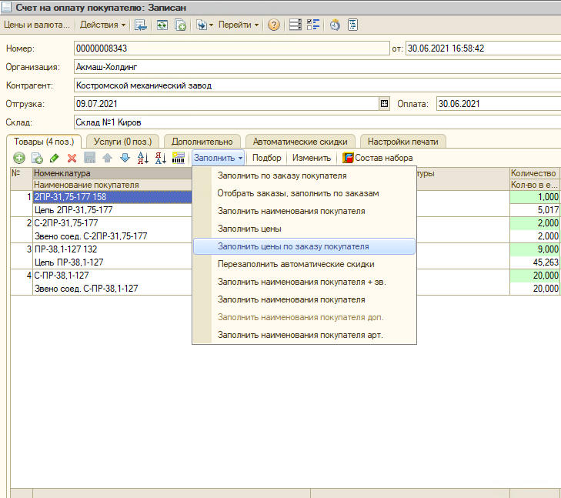Select cell Звено соед. С-2ПР-31,75-177
Viewport: 561px width, 498px height.
[x=112, y=236]
